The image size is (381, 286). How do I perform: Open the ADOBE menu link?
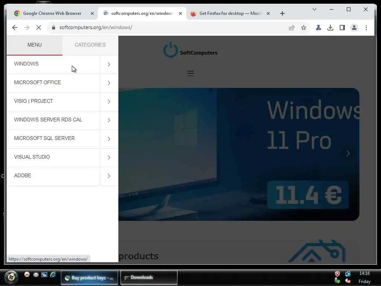(x=53, y=176)
